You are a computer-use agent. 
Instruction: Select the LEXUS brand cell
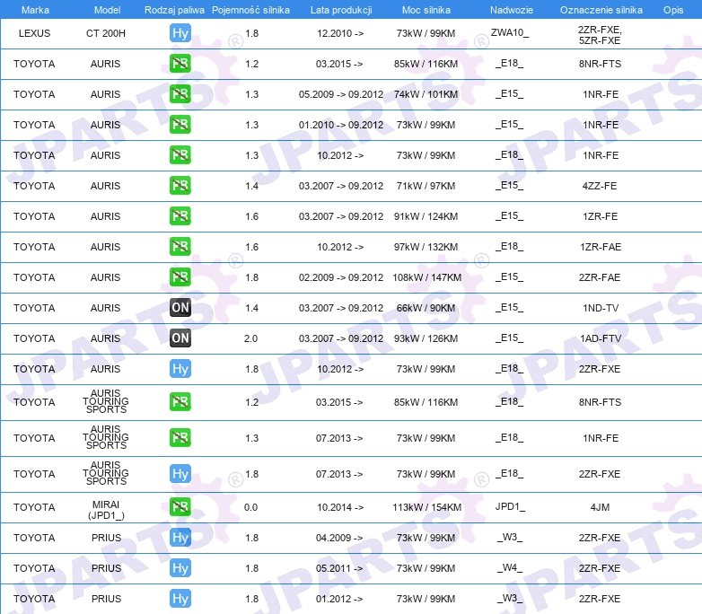pyautogui.click(x=34, y=33)
